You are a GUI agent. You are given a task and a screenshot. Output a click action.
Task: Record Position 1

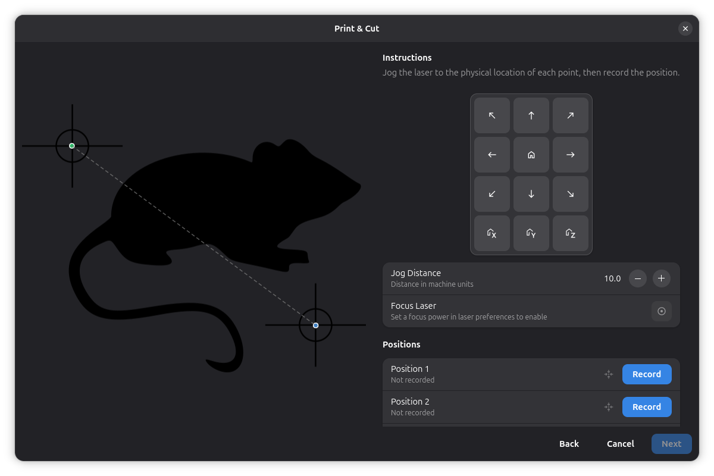pyautogui.click(x=647, y=374)
